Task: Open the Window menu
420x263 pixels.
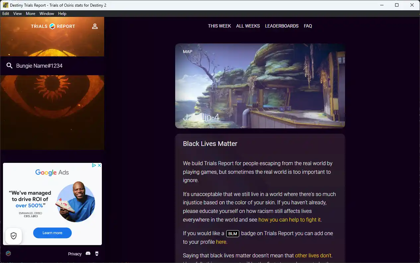Action: click(x=47, y=14)
